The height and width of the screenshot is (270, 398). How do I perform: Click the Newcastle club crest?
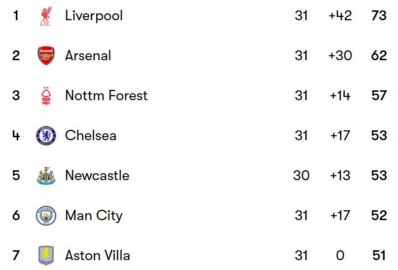pos(46,176)
